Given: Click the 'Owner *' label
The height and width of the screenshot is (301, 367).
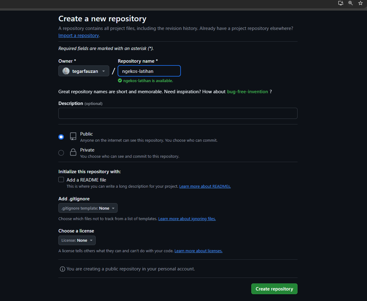Looking at the screenshot, I should tap(67, 61).
